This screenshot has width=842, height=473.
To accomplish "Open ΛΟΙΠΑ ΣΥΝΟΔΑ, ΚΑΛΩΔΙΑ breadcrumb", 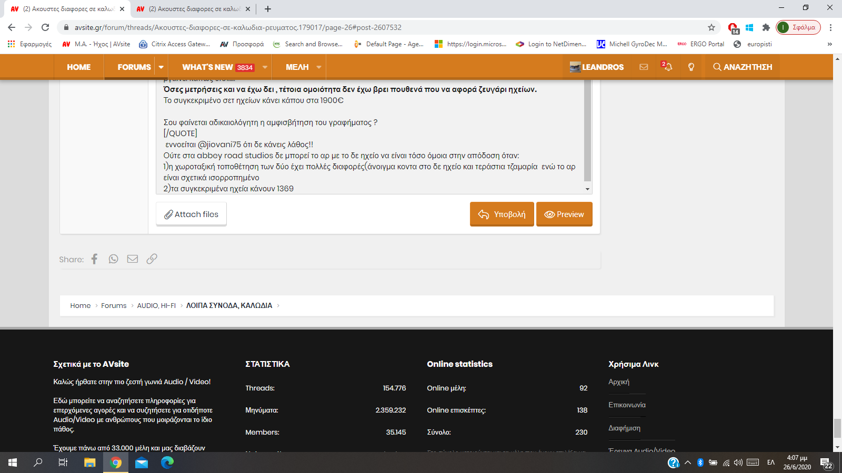I will tap(229, 305).
